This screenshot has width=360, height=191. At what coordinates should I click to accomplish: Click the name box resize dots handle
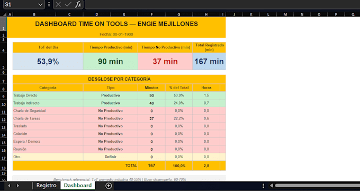click(x=49, y=4)
